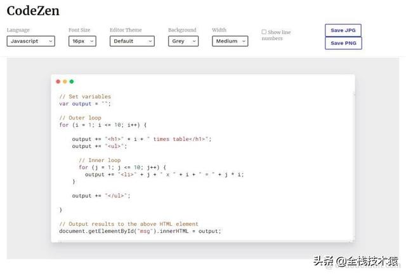
Task: Click the document.getElementById code line
Action: pyautogui.click(x=140, y=231)
